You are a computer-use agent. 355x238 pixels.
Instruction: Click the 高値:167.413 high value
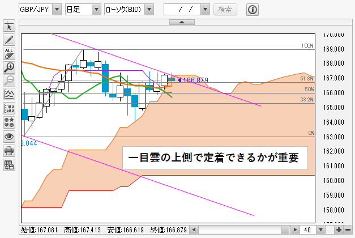pyautogui.click(x=83, y=230)
